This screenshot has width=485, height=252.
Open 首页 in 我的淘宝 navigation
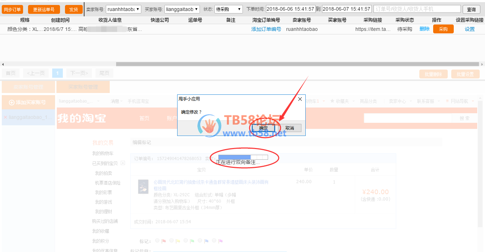click(x=145, y=118)
